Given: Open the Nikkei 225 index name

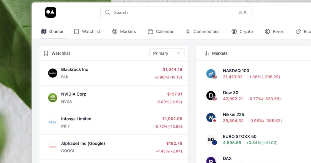Looking at the screenshot, I should [234, 114].
